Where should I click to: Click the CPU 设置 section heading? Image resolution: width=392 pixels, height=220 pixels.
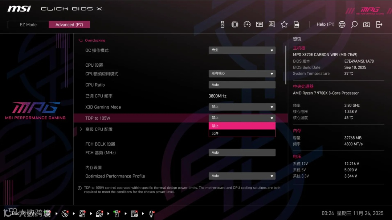coord(94,65)
